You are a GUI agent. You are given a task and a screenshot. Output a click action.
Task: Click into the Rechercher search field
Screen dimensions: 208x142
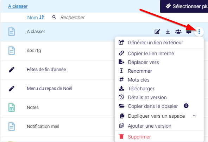point(93,17)
